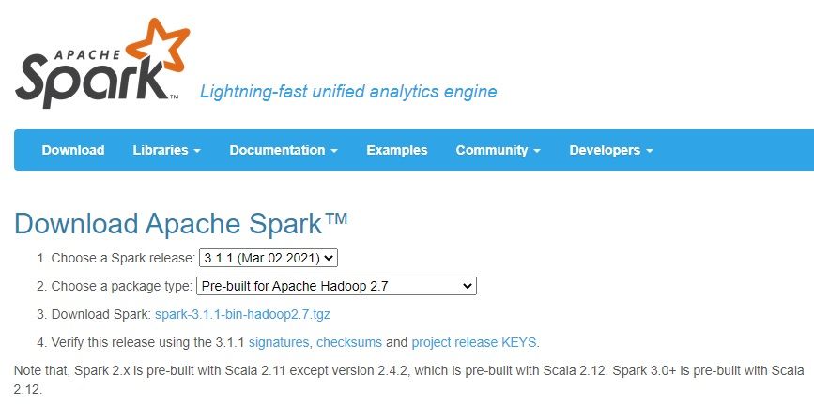Open the Community menu label
Screen dimensions: 814x404
point(492,150)
